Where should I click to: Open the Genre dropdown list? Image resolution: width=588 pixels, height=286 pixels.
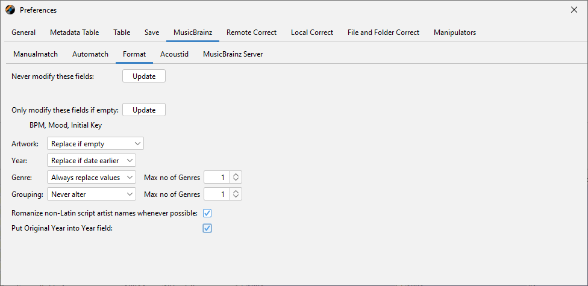tap(91, 177)
